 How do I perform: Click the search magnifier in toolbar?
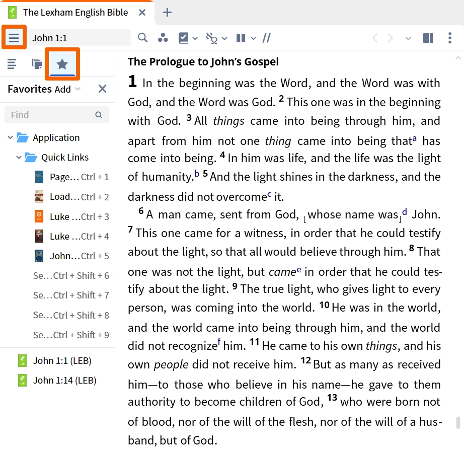pyautogui.click(x=142, y=38)
